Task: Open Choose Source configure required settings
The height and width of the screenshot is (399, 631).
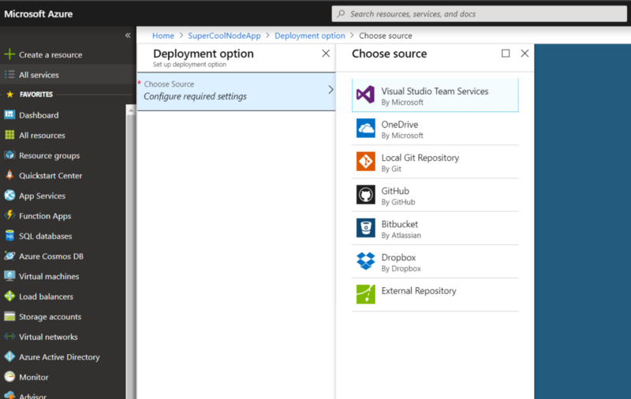Action: point(236,91)
